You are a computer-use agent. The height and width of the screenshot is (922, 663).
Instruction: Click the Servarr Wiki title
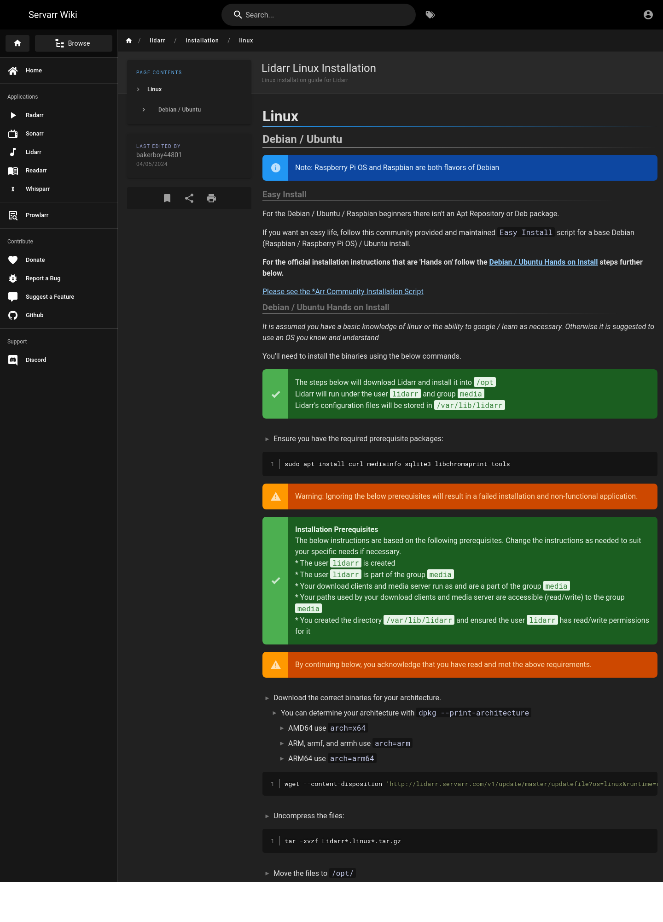point(53,15)
